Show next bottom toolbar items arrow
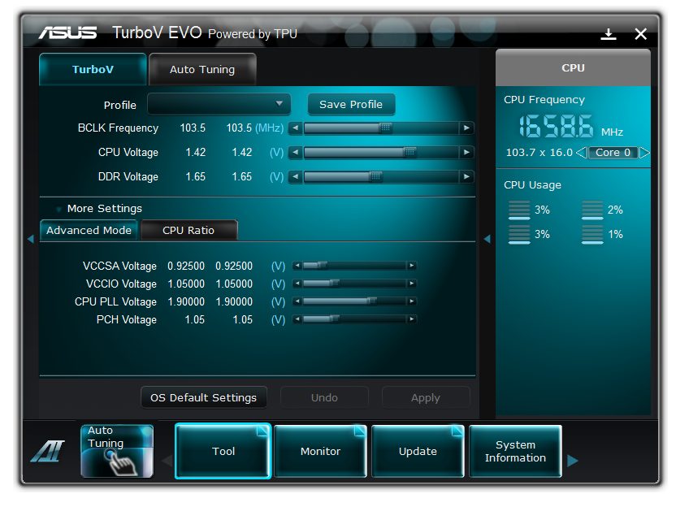Viewport: 676px width, 507px height. coord(572,461)
